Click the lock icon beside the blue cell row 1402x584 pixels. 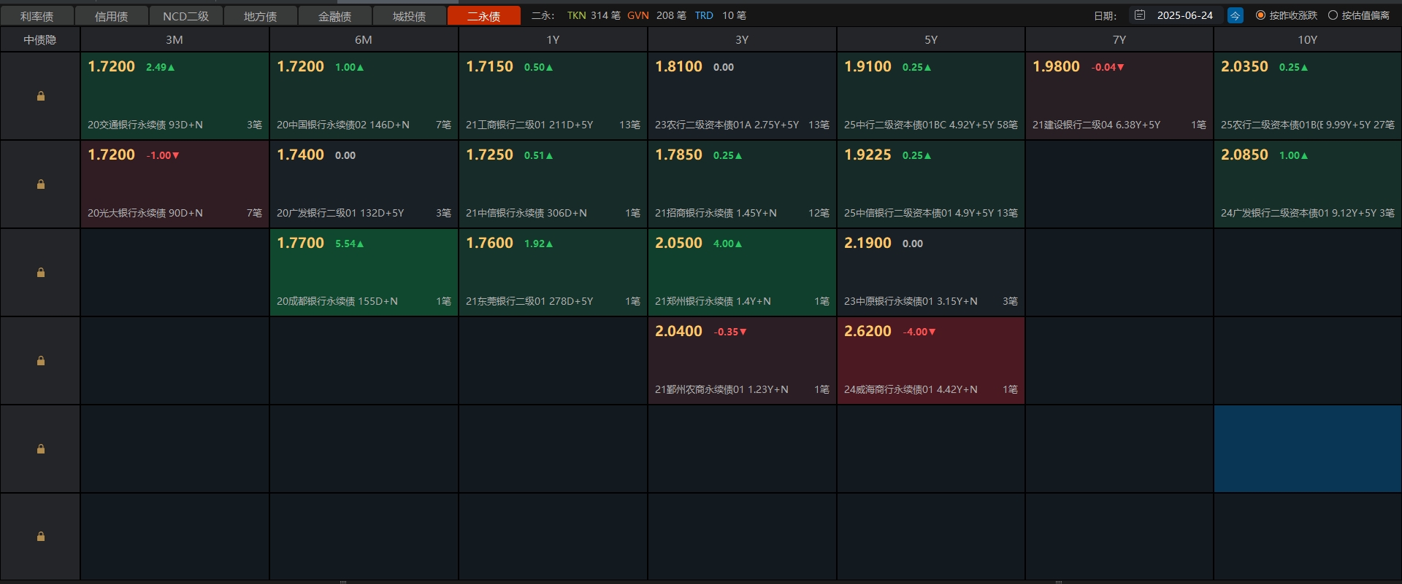point(41,449)
